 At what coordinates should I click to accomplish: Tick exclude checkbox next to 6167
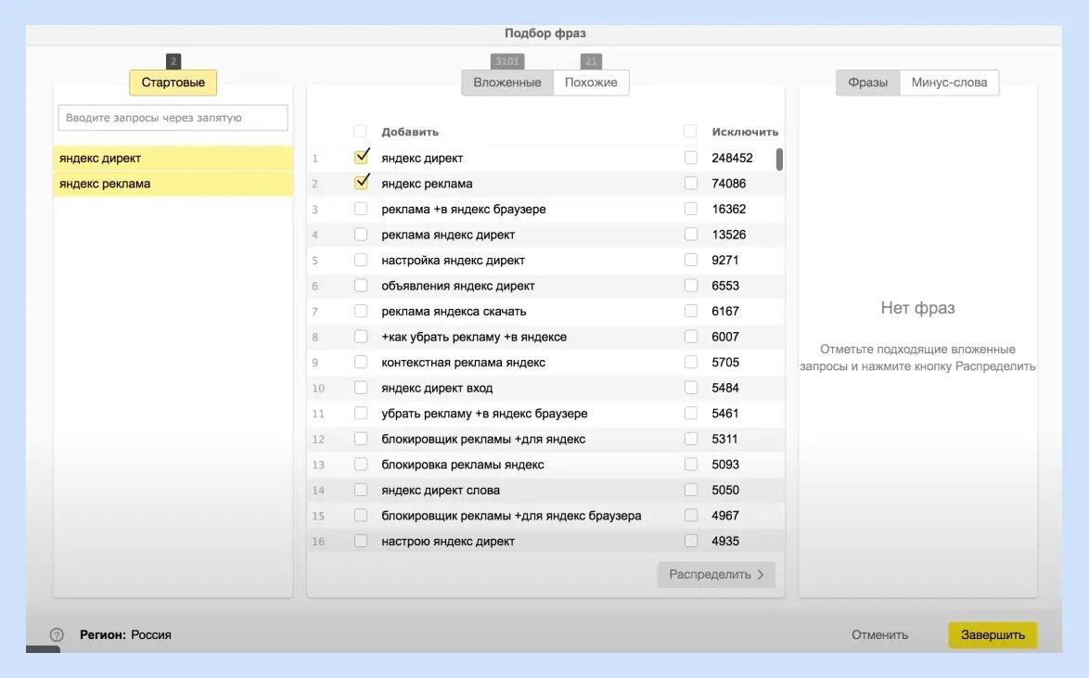click(691, 312)
